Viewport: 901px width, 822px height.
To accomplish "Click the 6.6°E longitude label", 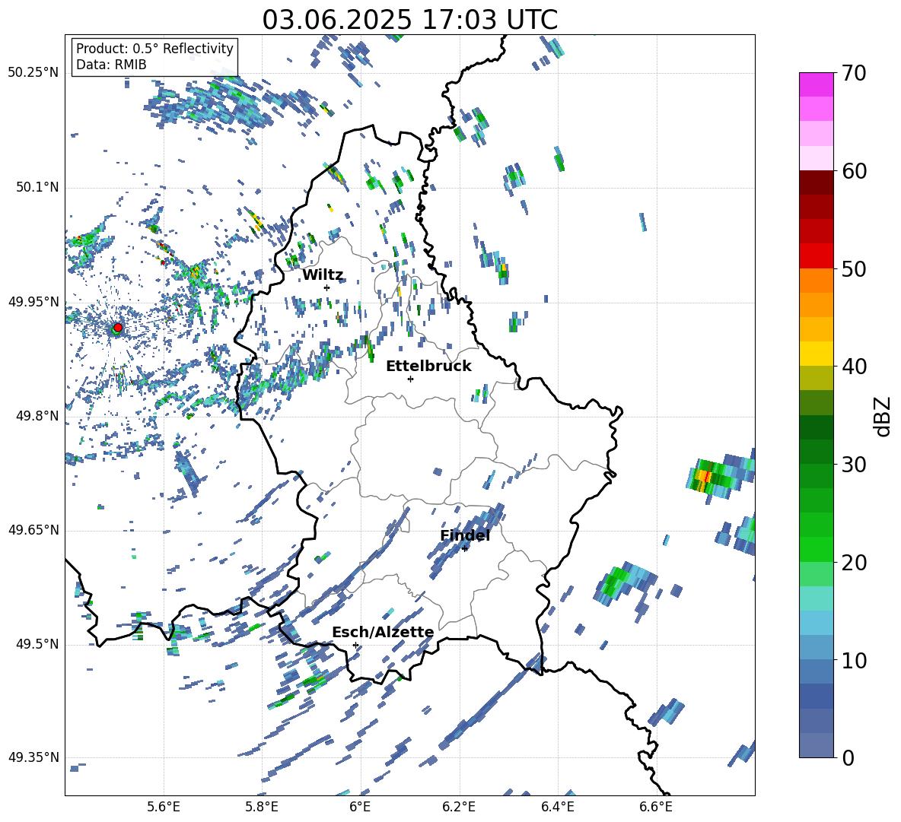I will [656, 807].
